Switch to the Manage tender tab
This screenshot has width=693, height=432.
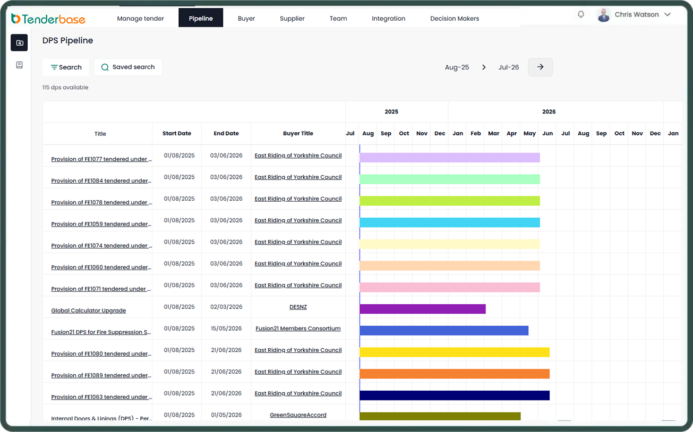[140, 19]
